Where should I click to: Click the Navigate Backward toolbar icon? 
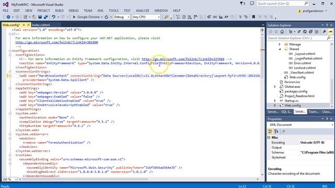[x=8, y=17]
